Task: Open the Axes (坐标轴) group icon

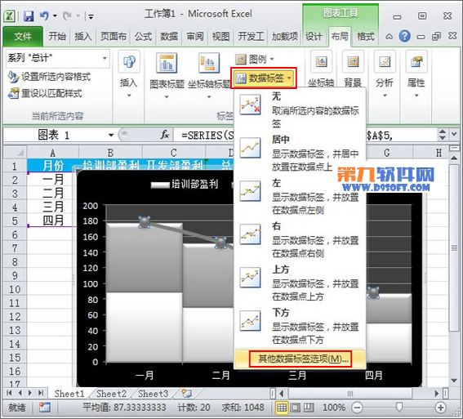Action: [x=321, y=61]
